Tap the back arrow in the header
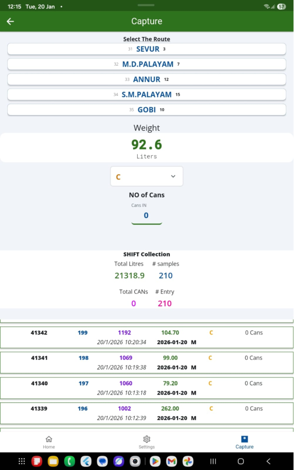Viewport: 300px width, 470px height. 11,22
